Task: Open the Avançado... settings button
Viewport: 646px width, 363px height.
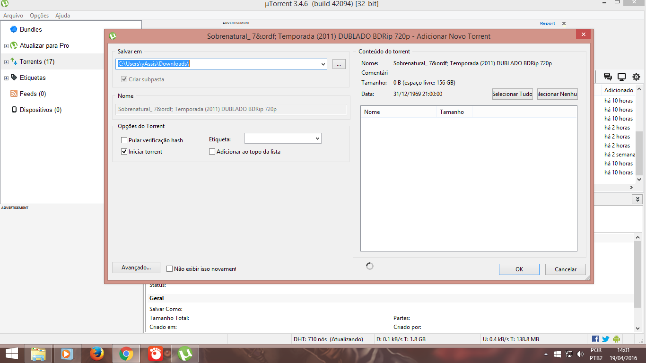Action: pos(136,268)
